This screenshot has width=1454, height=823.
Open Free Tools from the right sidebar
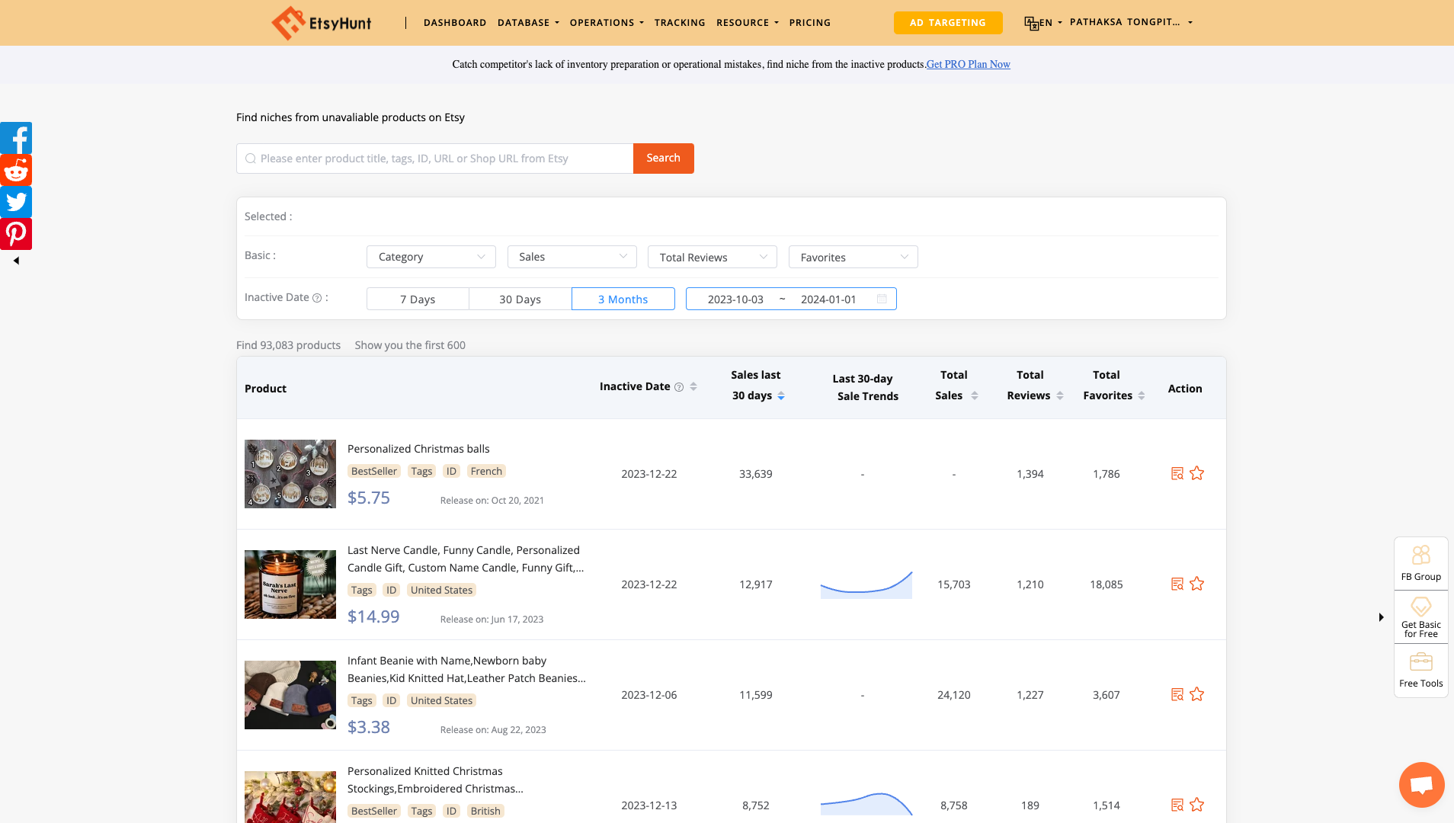(1420, 669)
